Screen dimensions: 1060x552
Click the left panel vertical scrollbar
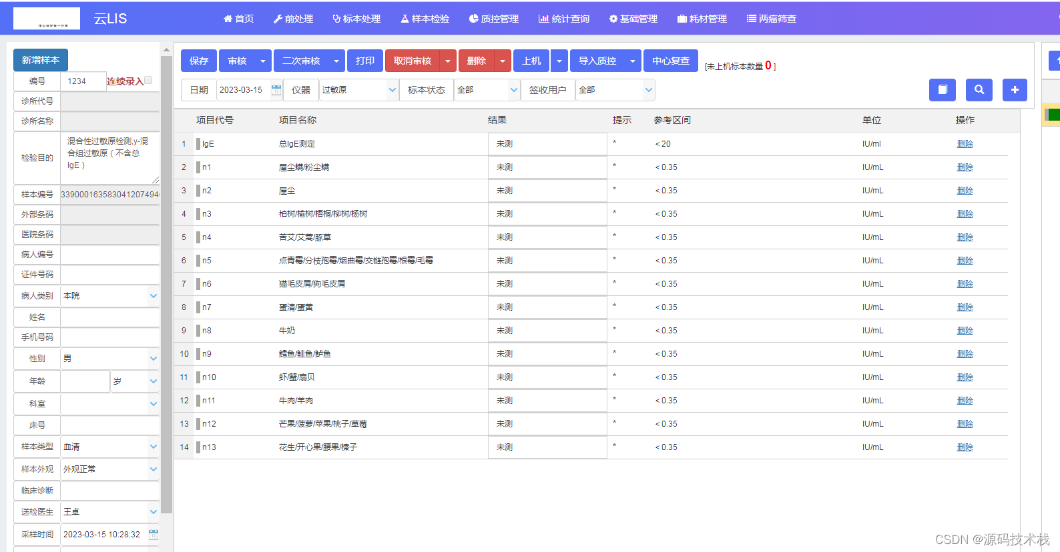(166, 285)
